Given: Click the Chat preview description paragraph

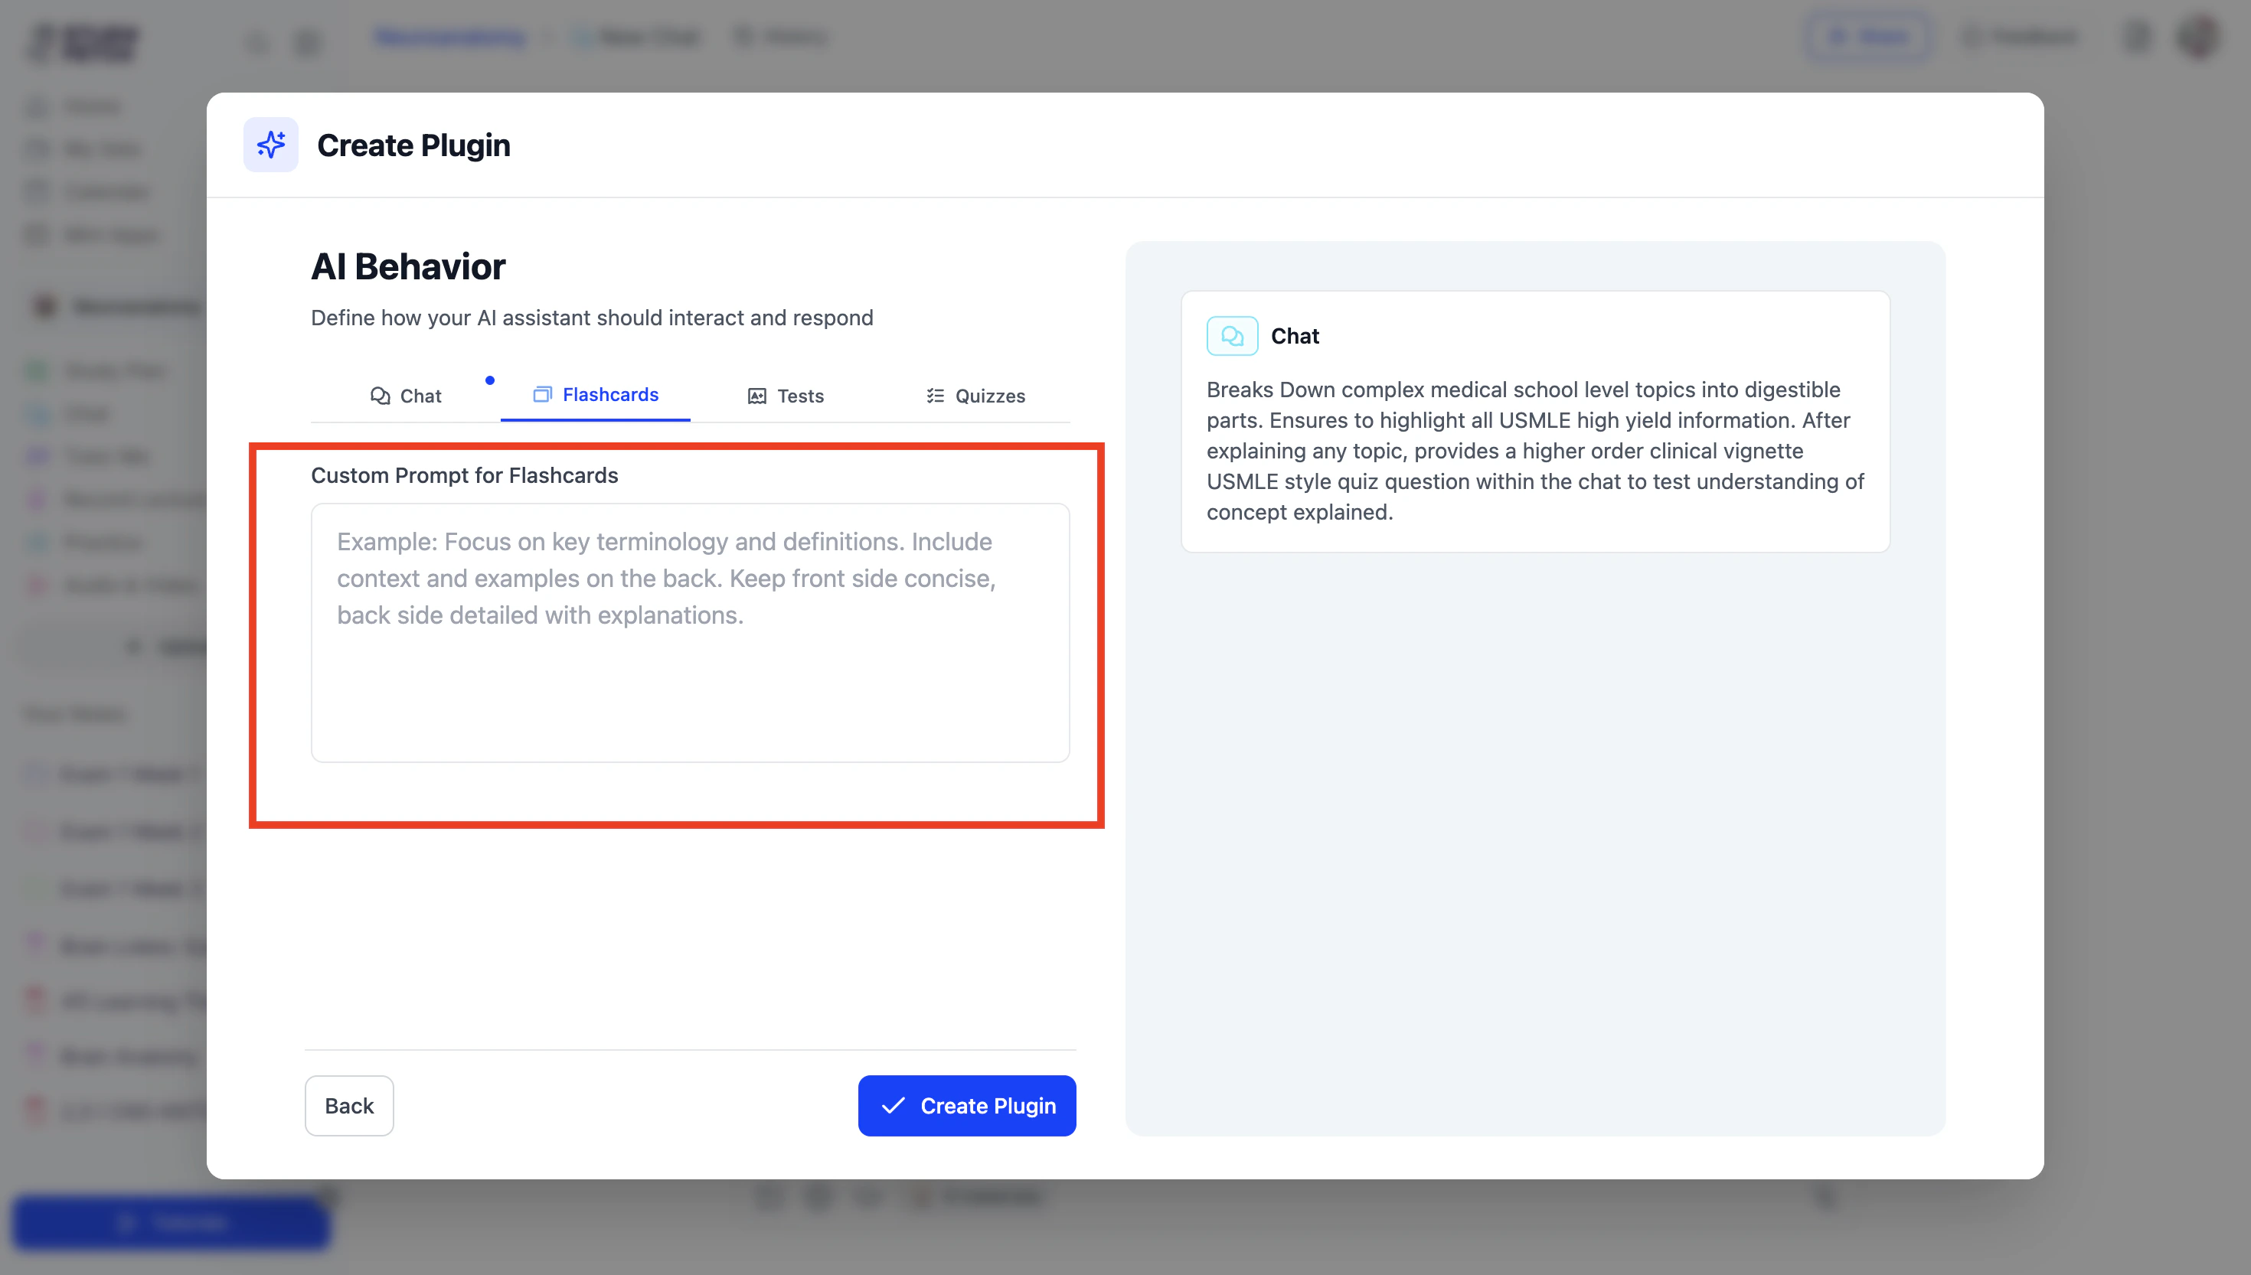Looking at the screenshot, I should (1534, 450).
